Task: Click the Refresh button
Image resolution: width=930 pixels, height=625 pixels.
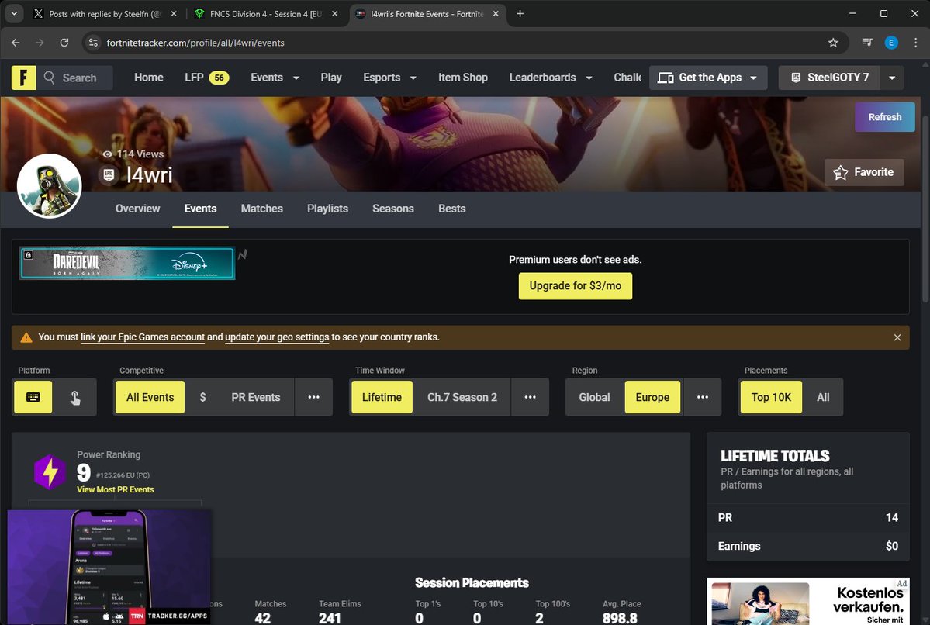Action: click(x=885, y=117)
